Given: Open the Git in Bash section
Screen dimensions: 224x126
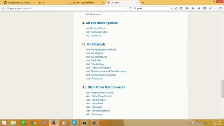Looking at the screenshot, I should pyautogui.click(x=97, y=103).
